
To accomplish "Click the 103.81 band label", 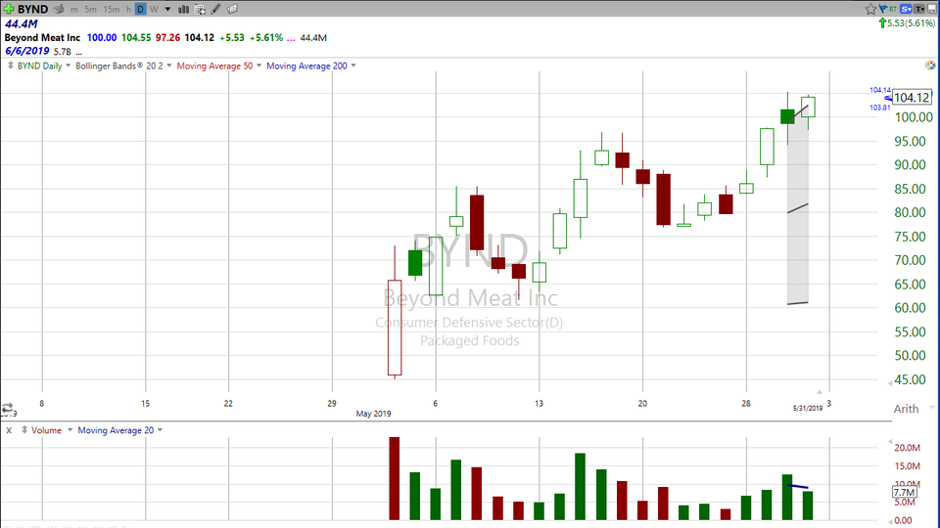I will click(880, 108).
